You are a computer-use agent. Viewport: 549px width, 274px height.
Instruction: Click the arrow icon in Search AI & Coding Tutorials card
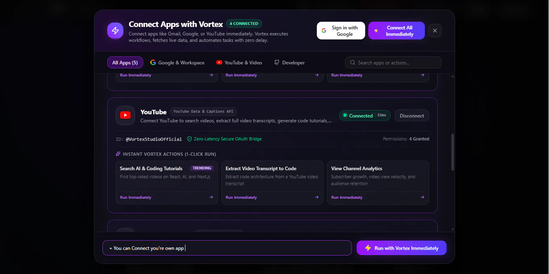click(211, 197)
